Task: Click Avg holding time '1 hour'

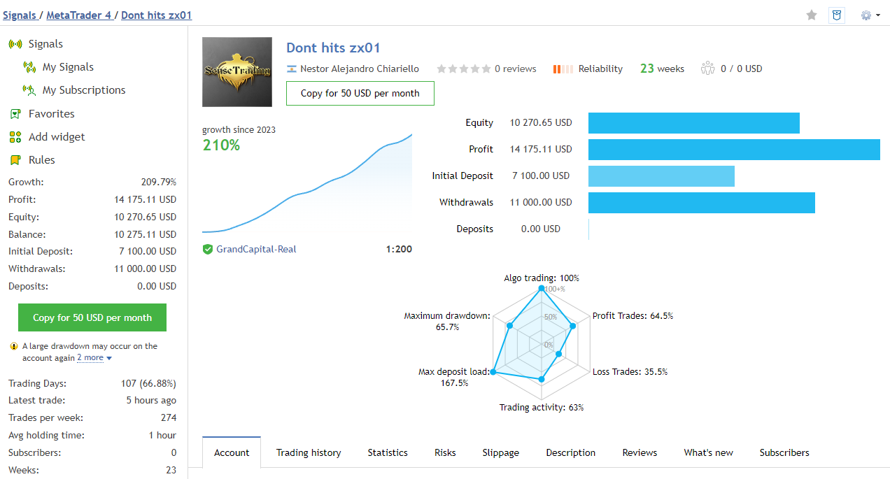Action: 162,435
